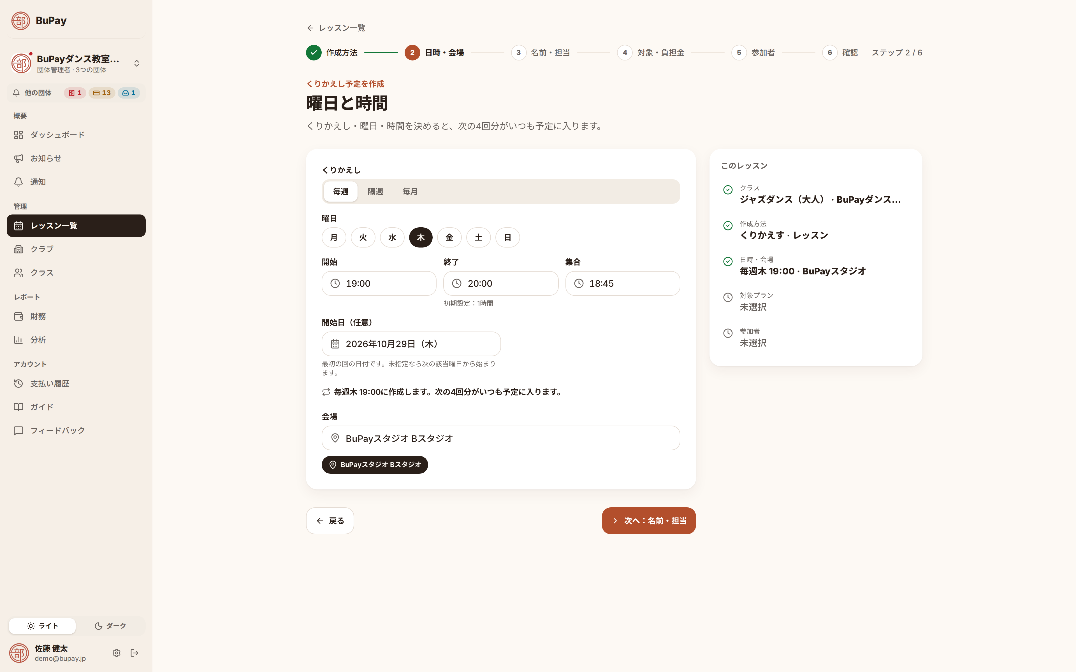Click the 戻る back button
Screen dimensions: 1076x672
330,521
